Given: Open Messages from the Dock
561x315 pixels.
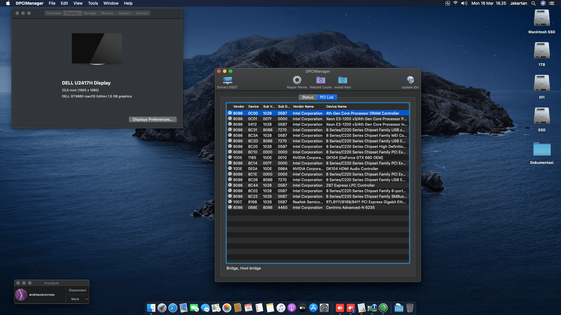Looking at the screenshot, I should [x=205, y=308].
